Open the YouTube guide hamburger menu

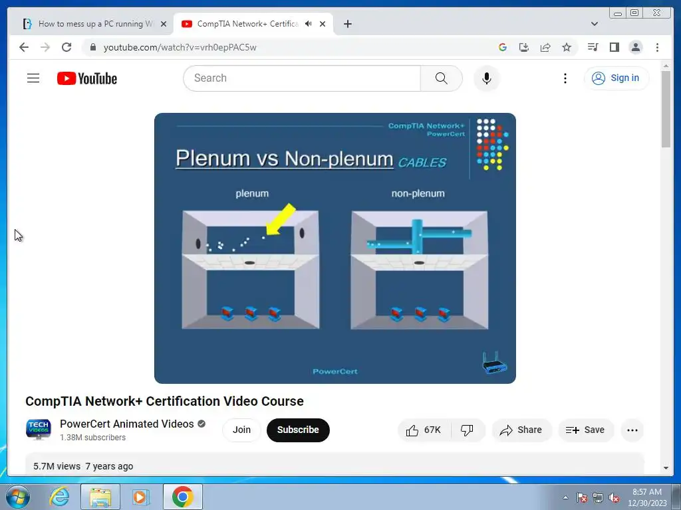pos(33,78)
